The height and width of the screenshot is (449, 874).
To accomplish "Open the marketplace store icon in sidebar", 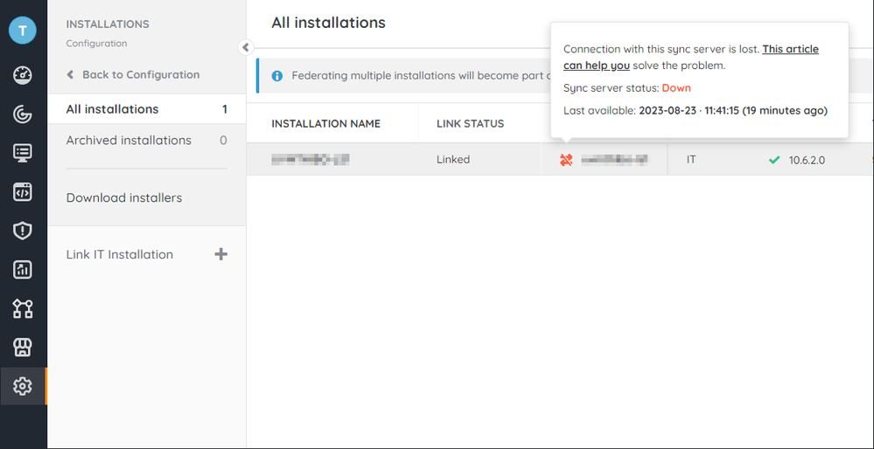I will tap(23, 348).
